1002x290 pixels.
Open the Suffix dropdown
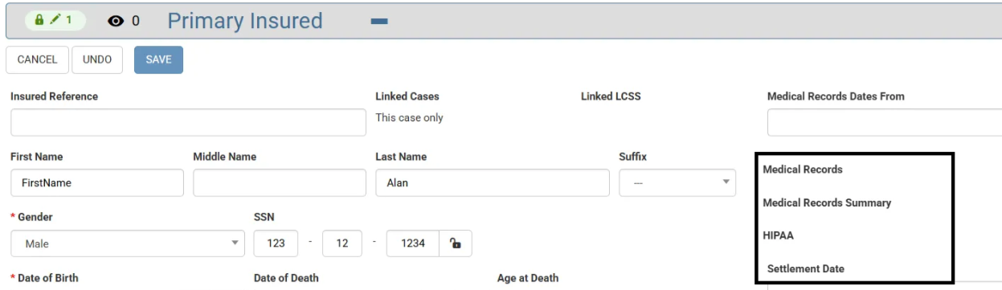[x=677, y=182]
